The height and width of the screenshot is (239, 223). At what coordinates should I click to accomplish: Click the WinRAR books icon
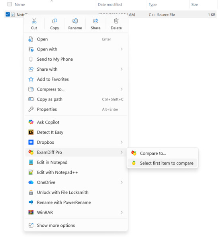[31, 212]
